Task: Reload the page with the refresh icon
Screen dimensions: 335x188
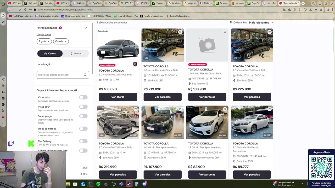Action: [20, 10]
